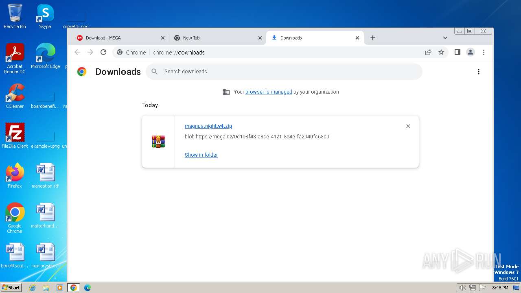
Task: Click the Chrome logo beside Downloads
Action: 82,72
